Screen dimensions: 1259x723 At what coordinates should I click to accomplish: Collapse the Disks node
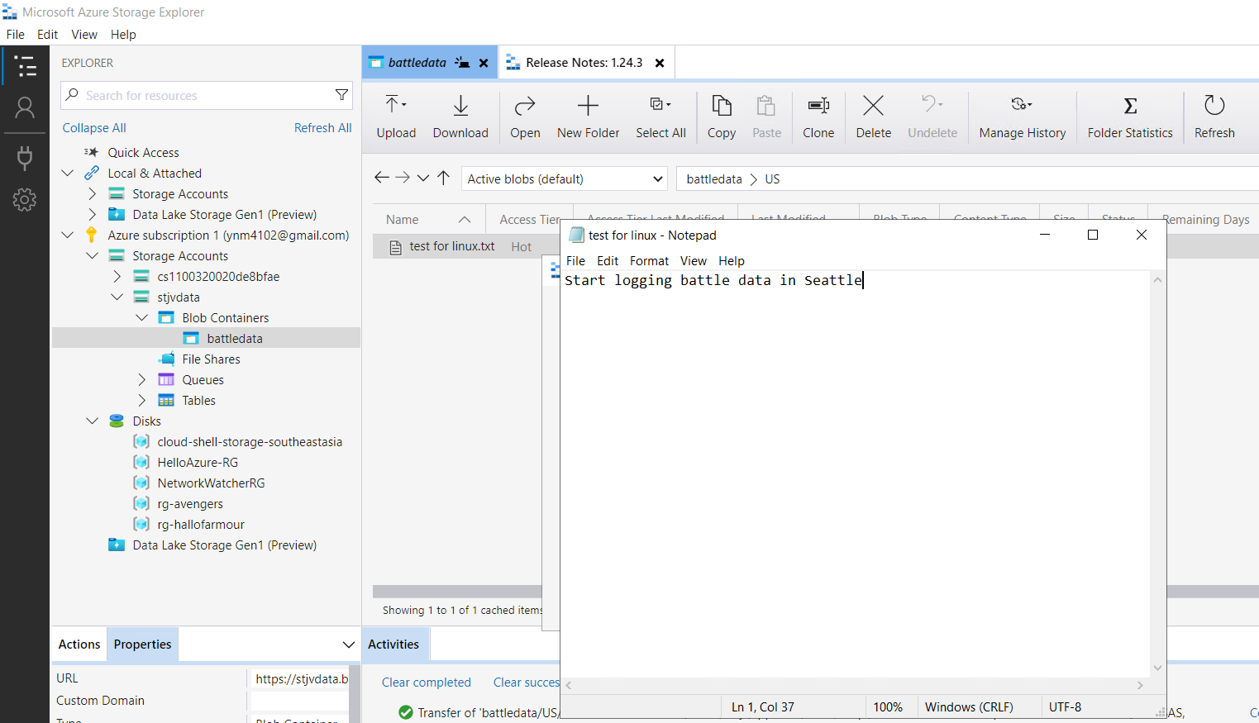93,421
